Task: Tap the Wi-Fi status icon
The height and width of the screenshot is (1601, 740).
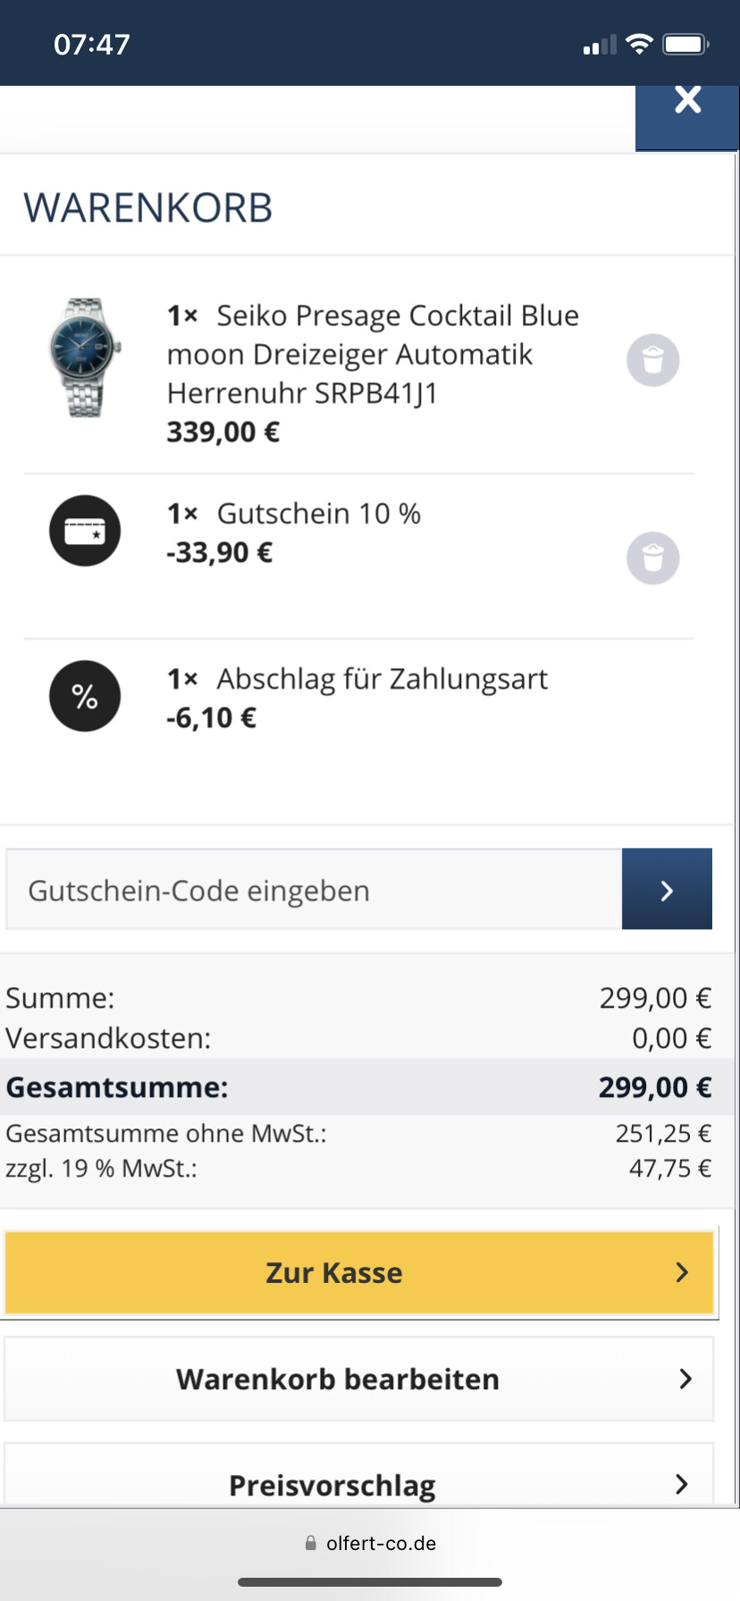Action: pos(639,44)
